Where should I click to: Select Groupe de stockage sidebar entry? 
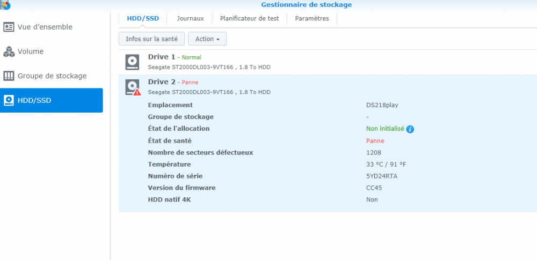point(52,76)
